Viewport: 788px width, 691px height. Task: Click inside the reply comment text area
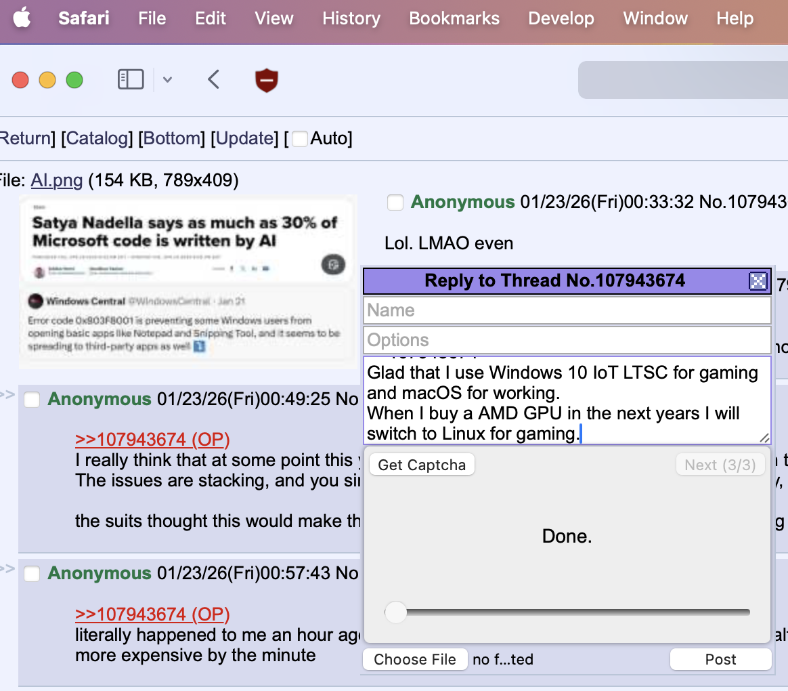point(567,400)
